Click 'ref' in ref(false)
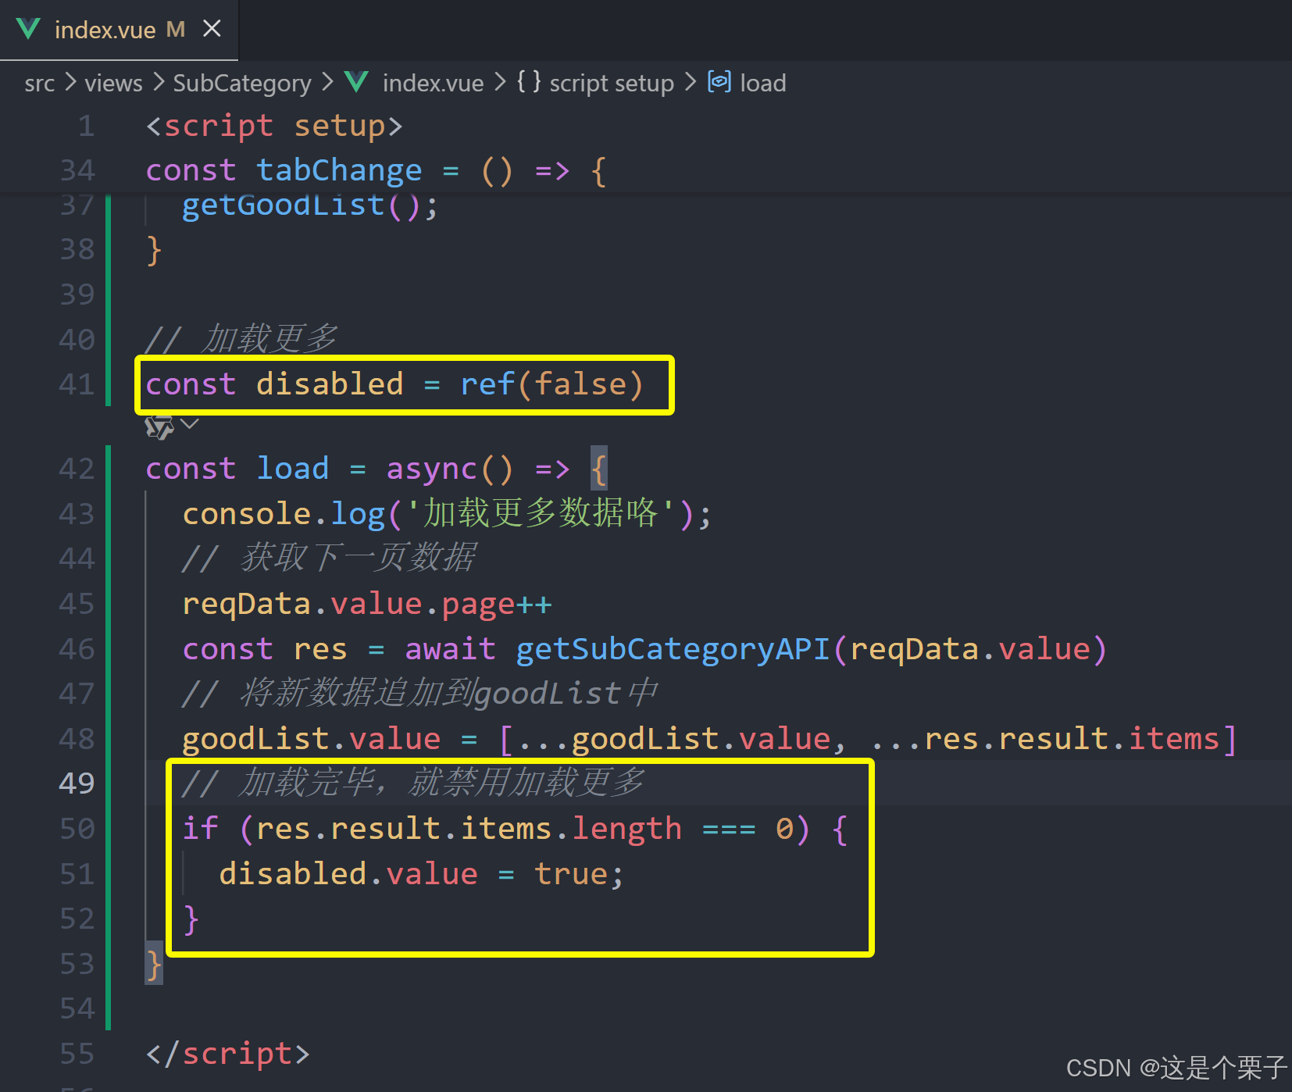 click(x=487, y=384)
